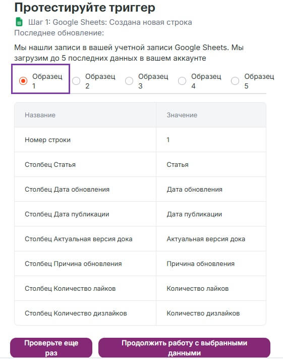Pick the Образец 4 radio option
283x359 pixels.
click(x=182, y=81)
